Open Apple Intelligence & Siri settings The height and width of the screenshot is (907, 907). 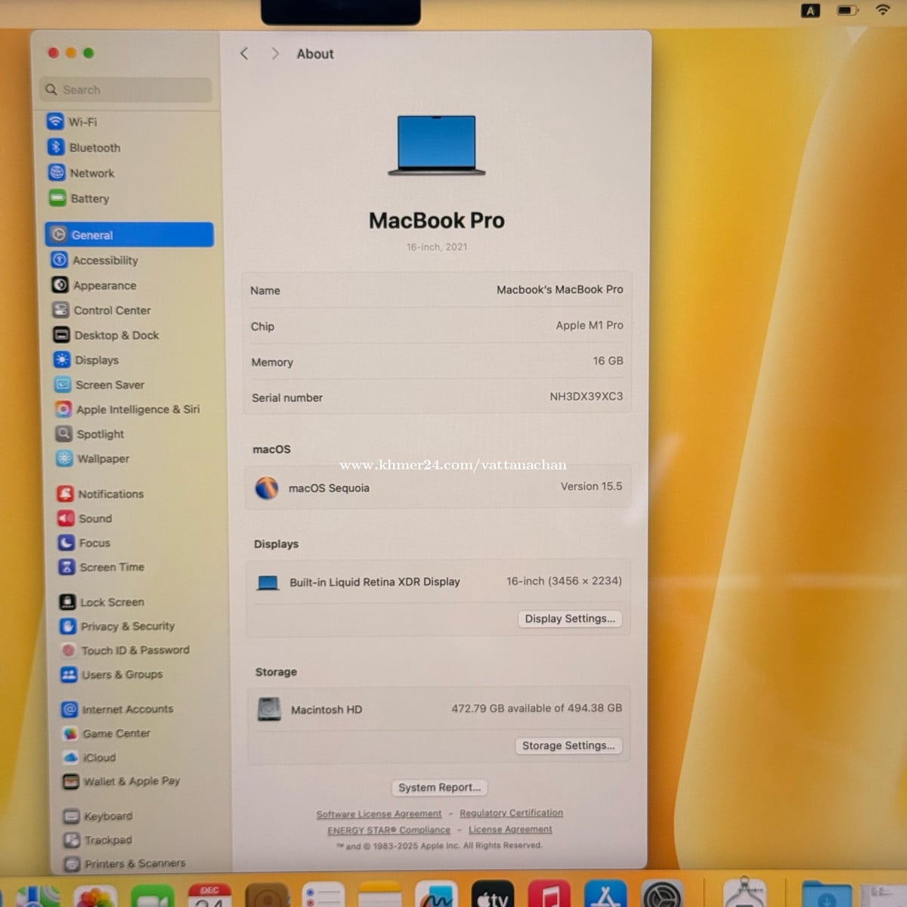138,410
